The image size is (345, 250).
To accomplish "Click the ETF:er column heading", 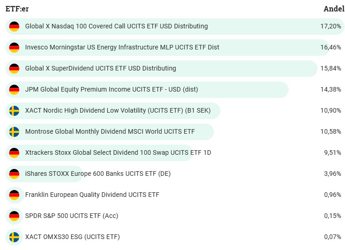I will coord(17,9).
